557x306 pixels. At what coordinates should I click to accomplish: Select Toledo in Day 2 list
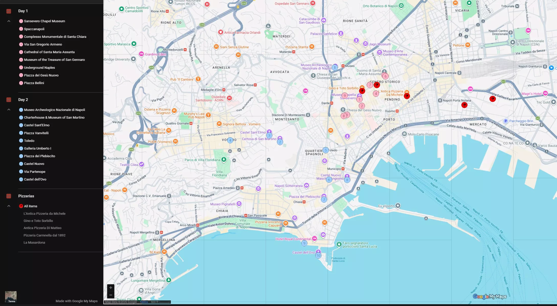point(29,141)
